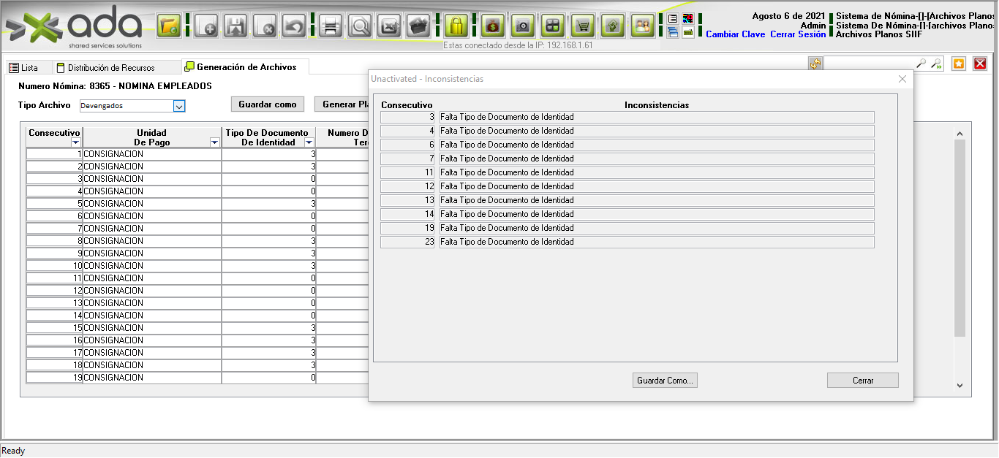Click the green folder toolbar icon
The image size is (999, 458).
click(x=169, y=26)
